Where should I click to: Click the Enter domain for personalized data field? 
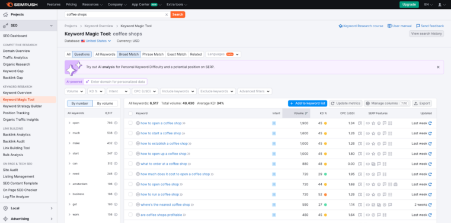[116, 82]
